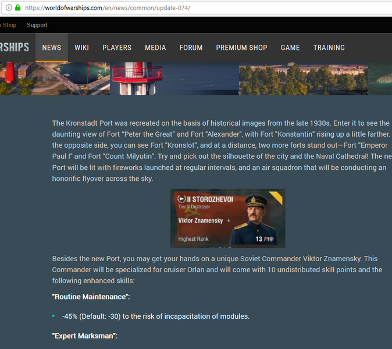
Task: Open the PREMIUM SHOP page
Action: click(241, 48)
